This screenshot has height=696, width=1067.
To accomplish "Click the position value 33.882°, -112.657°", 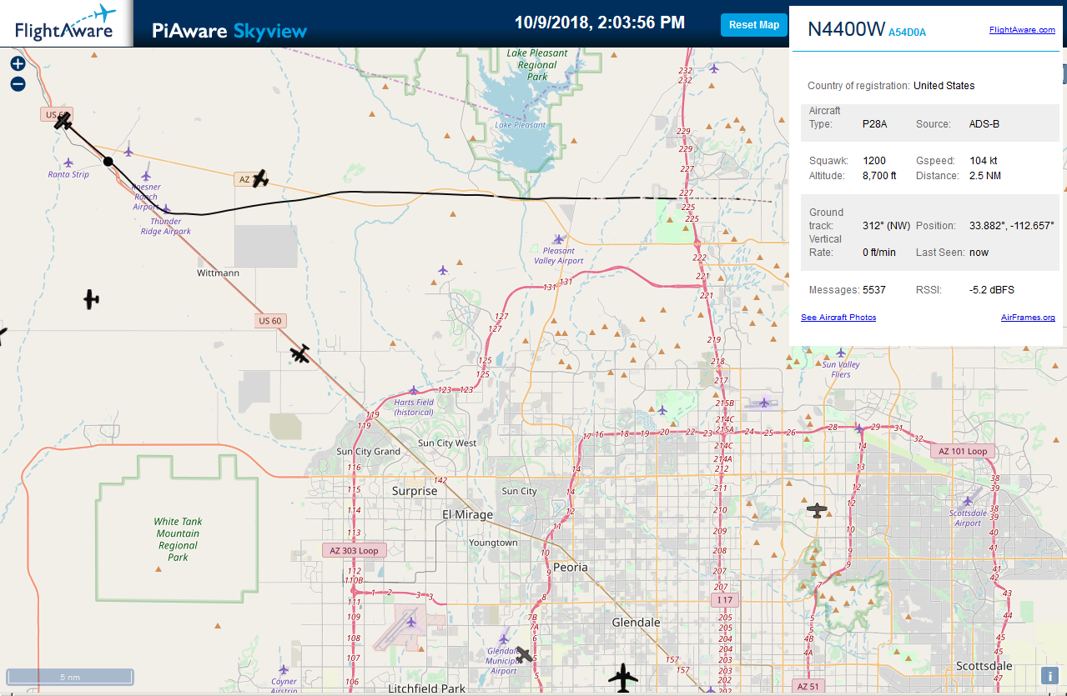I will tap(1011, 226).
